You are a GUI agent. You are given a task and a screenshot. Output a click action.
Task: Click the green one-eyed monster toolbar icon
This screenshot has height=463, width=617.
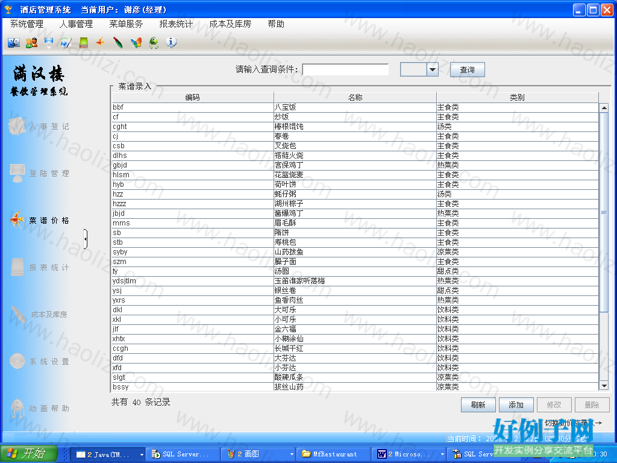pos(154,42)
